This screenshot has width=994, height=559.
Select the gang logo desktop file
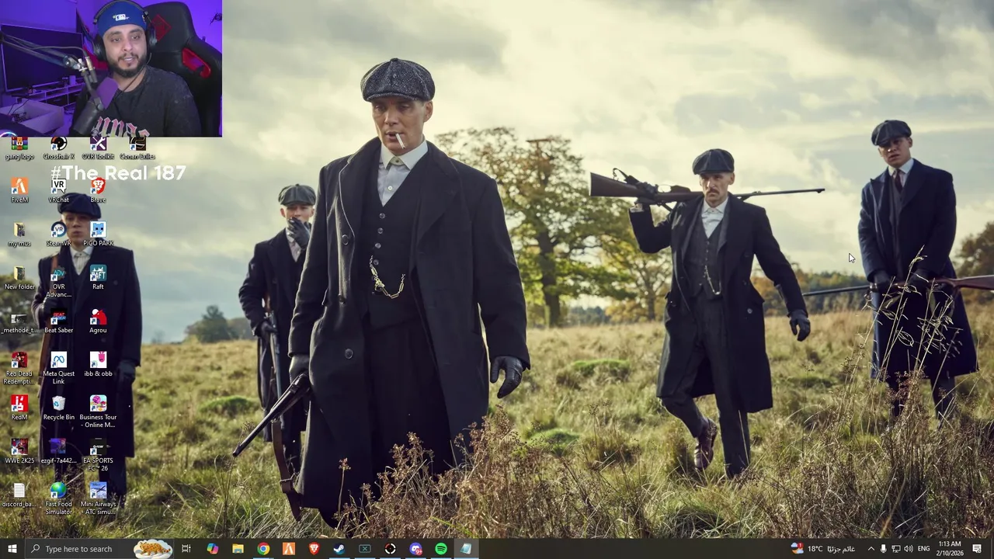pyautogui.click(x=19, y=147)
